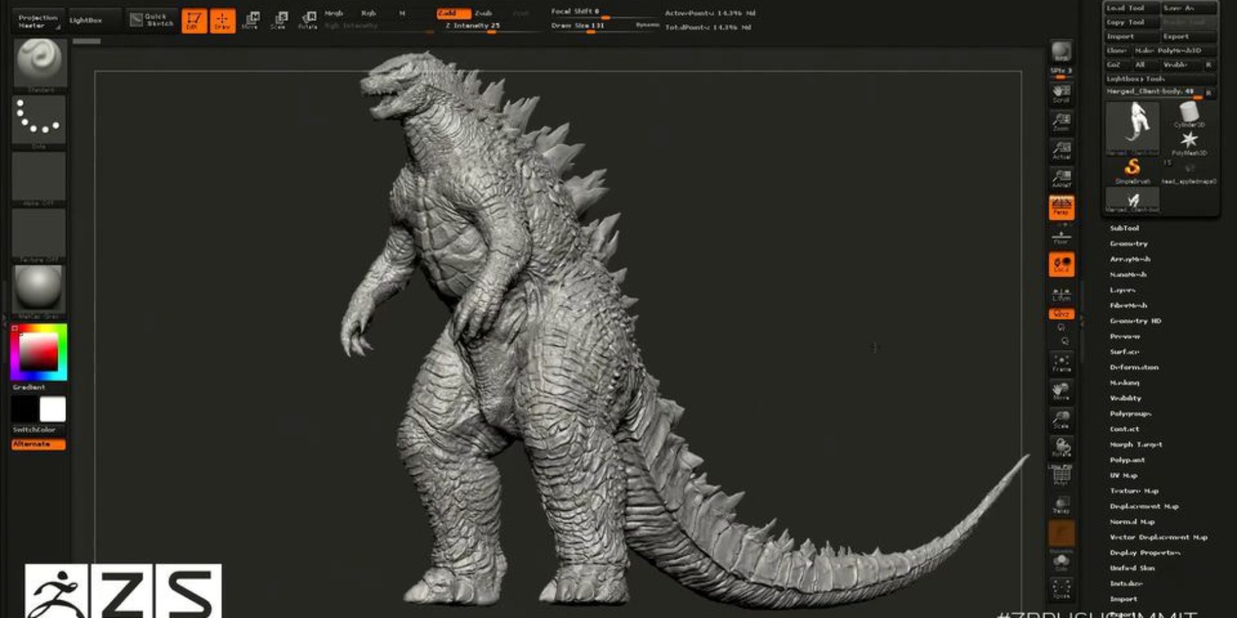Click the Xpose icon
This screenshot has width=1237, height=618.
click(x=1061, y=589)
